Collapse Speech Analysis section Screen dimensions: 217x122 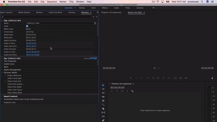[1, 96]
